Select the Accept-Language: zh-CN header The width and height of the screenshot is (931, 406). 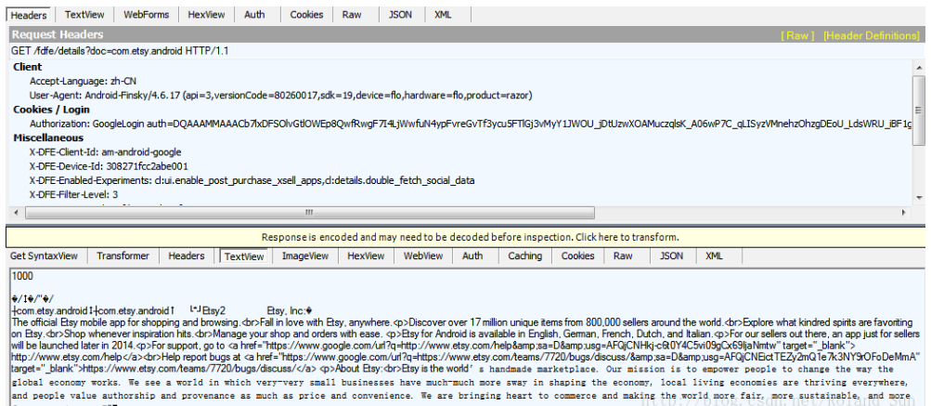(x=84, y=81)
